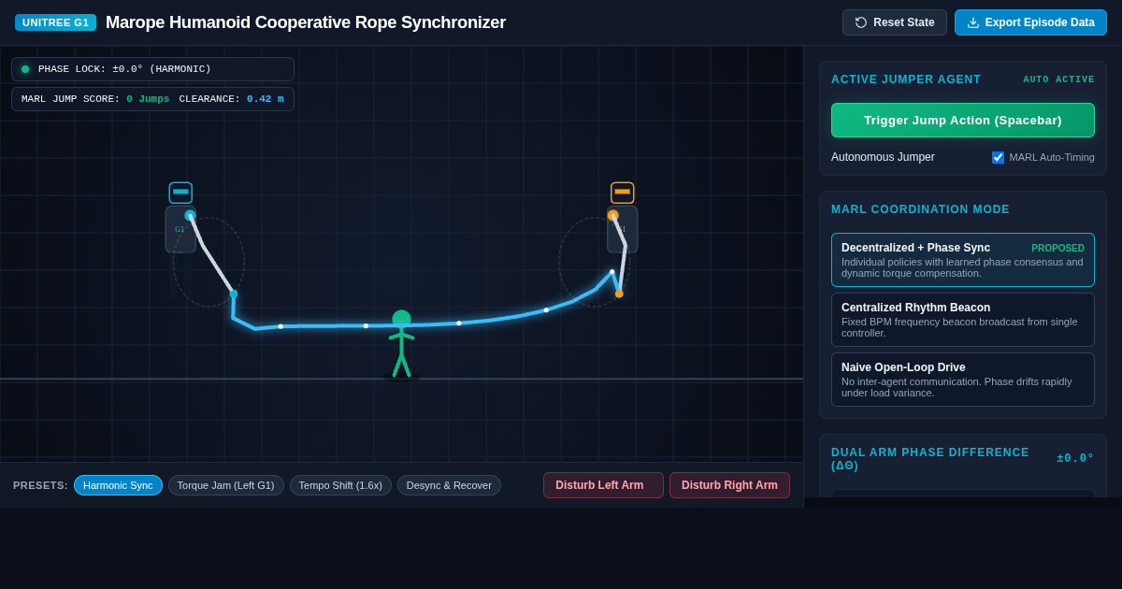Click the ACTIVE JUMPER AGENT heading

pyautogui.click(x=906, y=79)
